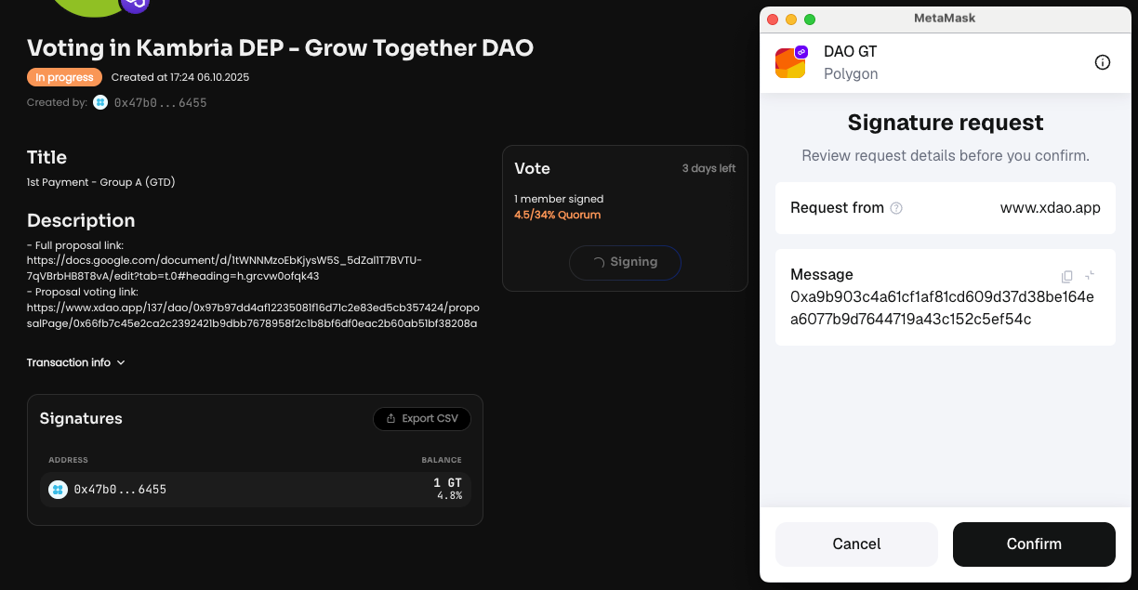Open the Google Docs full proposal link
The width and height of the screenshot is (1138, 590).
[x=223, y=268]
